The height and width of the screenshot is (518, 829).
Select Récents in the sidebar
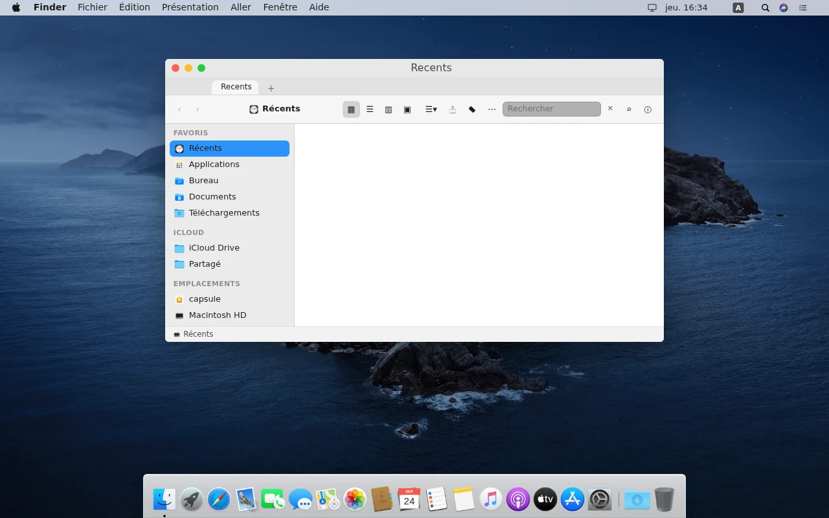pyautogui.click(x=229, y=148)
